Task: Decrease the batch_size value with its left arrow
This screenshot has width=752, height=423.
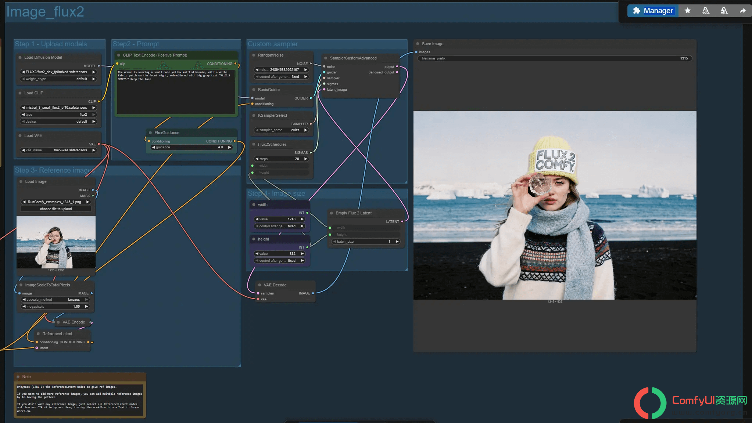Action: 334,242
